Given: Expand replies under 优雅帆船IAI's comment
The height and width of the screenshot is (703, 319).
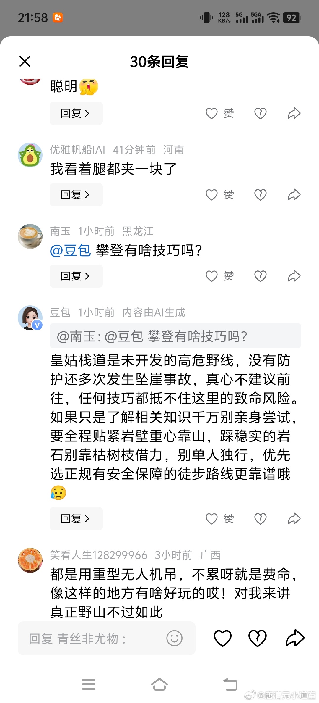Looking at the screenshot, I should [76, 195].
